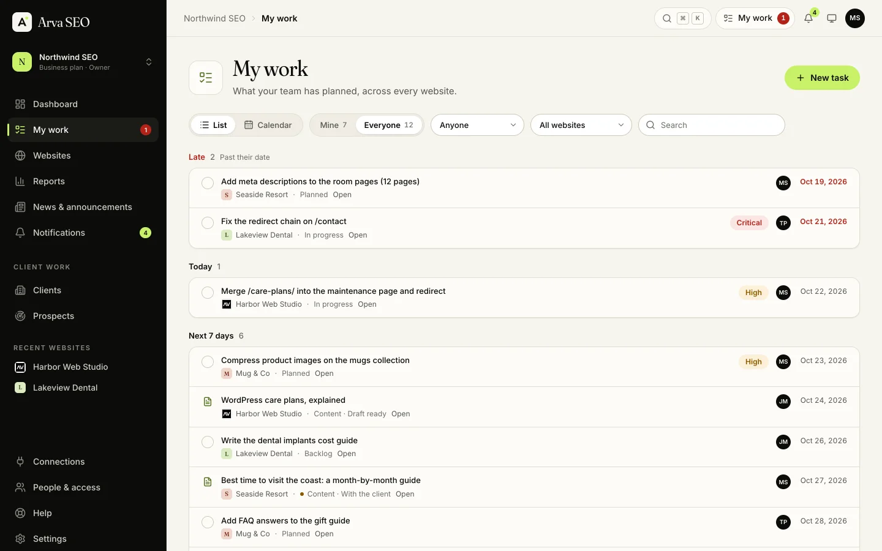Viewport: 882px width, 551px height.
Task: Check 'Add FAQ answers to the gift guide'
Action: pyautogui.click(x=208, y=522)
